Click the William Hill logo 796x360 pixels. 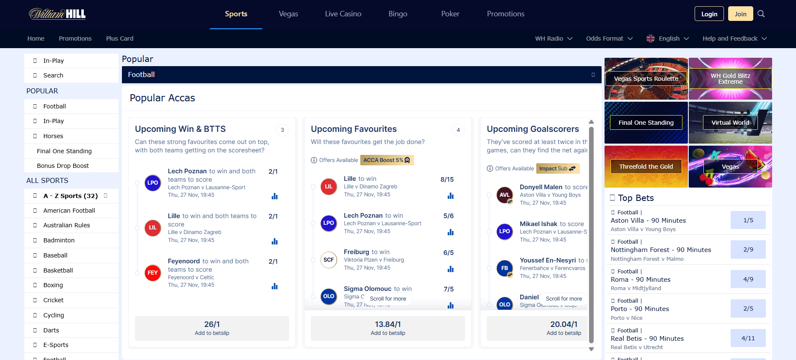(57, 14)
